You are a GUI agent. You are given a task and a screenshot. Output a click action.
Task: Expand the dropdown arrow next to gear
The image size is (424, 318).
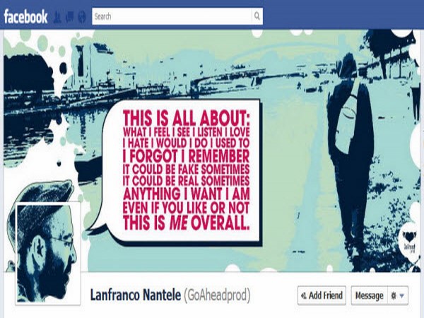point(402,296)
